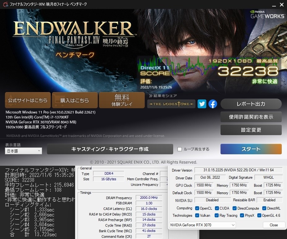Image resolution: width=287 pixels, height=239 pixels.
Task: Share result on Twitter
Action: pos(202,104)
